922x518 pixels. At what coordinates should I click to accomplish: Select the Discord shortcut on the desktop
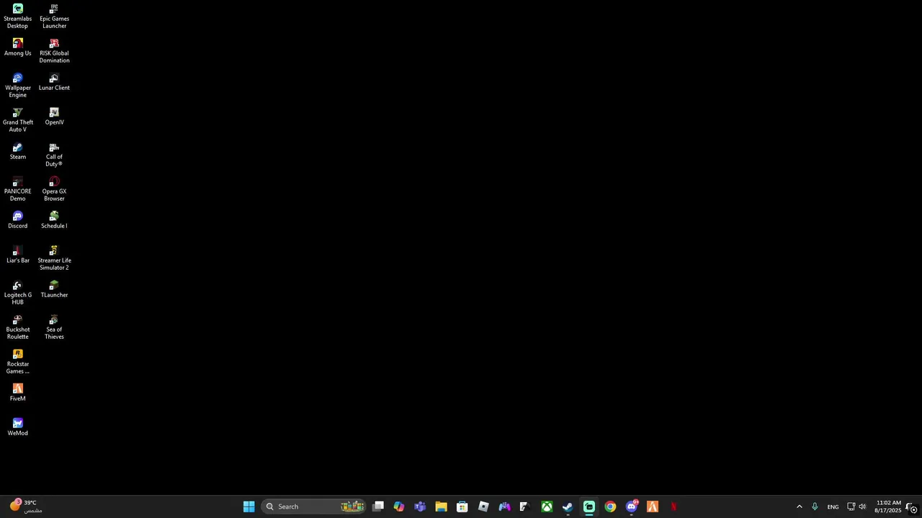click(x=17, y=220)
